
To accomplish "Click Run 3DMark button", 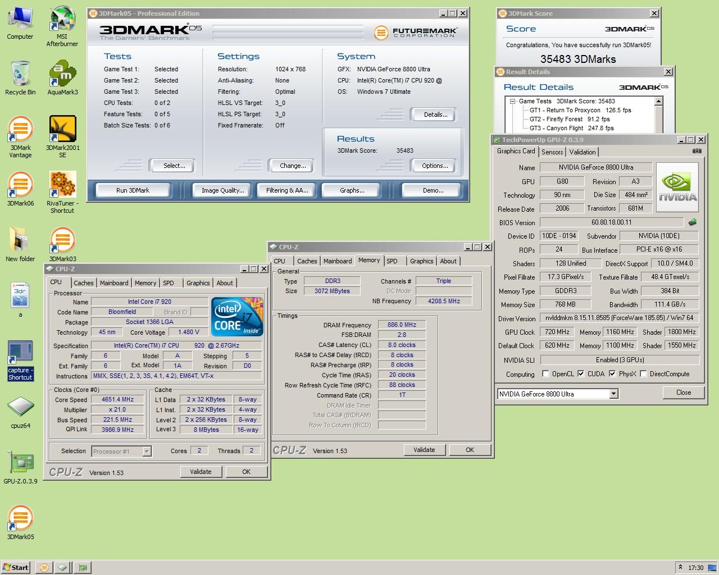I will (x=133, y=190).
